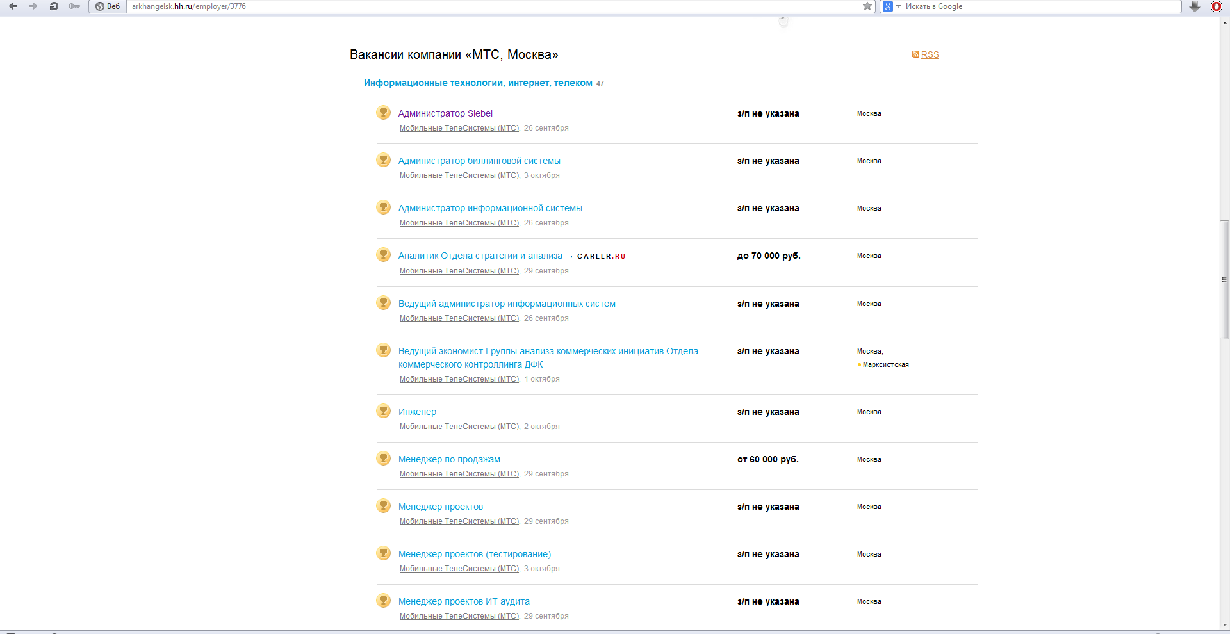The width and height of the screenshot is (1230, 634).
Task: Click date '26 сентября' under 'Администратор Siebel'
Action: click(x=546, y=128)
